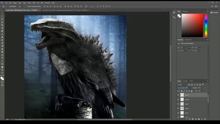Open the Image menu
Viewport: 220px width, 124px height.
tap(15, 3)
